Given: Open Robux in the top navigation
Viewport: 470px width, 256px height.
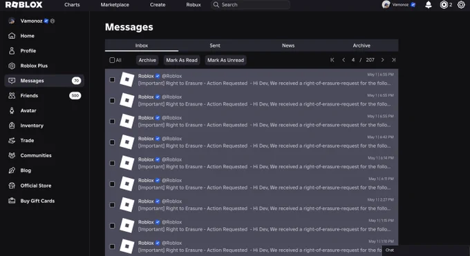Looking at the screenshot, I should coord(194,5).
